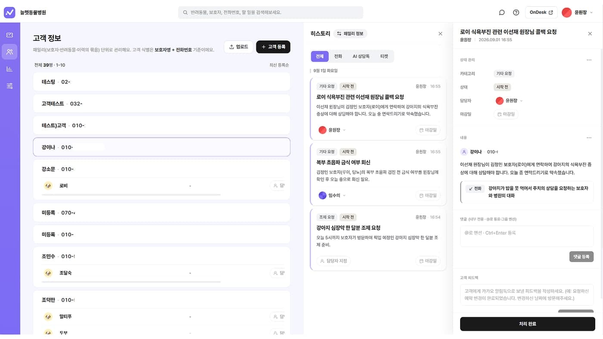Click the 고객 등록 button
The image size is (603, 339).
pyautogui.click(x=273, y=47)
